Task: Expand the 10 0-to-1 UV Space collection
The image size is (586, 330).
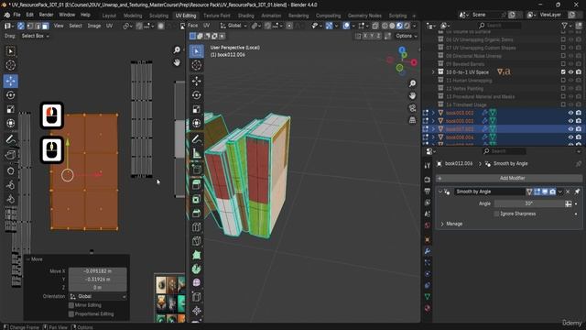Action: (433, 71)
